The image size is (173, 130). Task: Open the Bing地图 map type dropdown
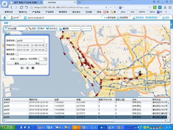coord(27,29)
